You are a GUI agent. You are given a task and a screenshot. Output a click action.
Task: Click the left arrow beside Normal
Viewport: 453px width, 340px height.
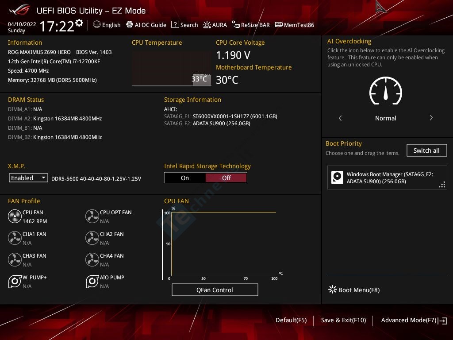(x=340, y=118)
